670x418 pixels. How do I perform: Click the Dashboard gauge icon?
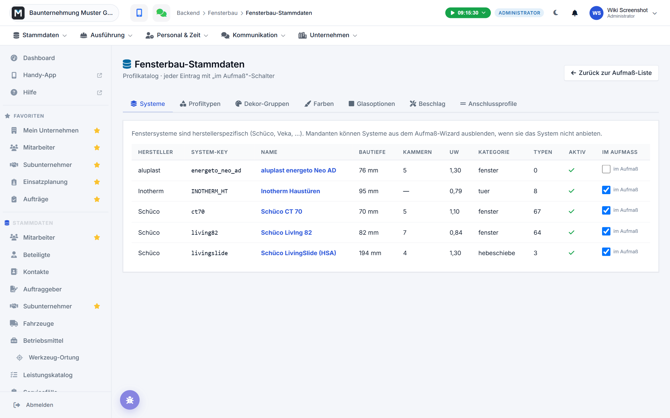[x=14, y=58]
